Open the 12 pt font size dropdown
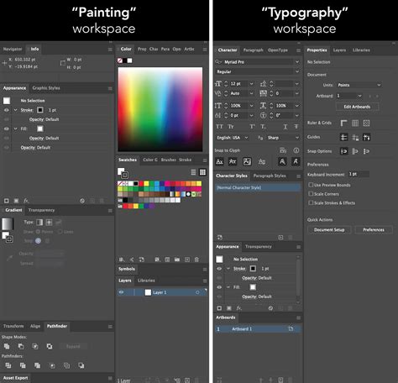The height and width of the screenshot is (383, 398). tap(251, 84)
